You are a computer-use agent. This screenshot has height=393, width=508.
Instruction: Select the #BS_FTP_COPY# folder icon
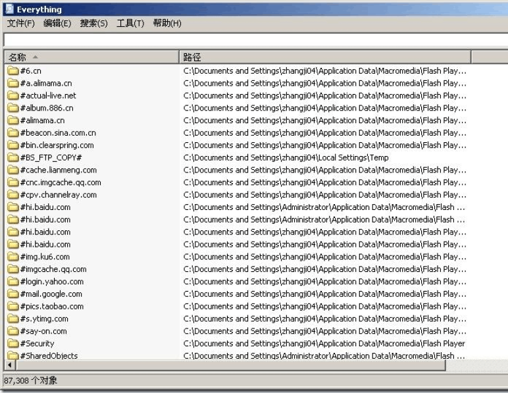[x=13, y=157]
